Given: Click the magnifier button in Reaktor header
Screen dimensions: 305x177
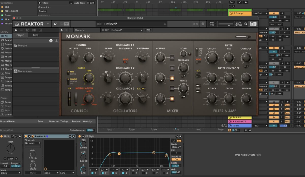Looking at the screenshot, I should pos(55,24).
